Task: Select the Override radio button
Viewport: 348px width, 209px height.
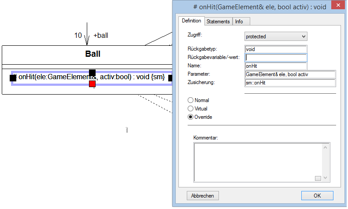Action: (191, 117)
